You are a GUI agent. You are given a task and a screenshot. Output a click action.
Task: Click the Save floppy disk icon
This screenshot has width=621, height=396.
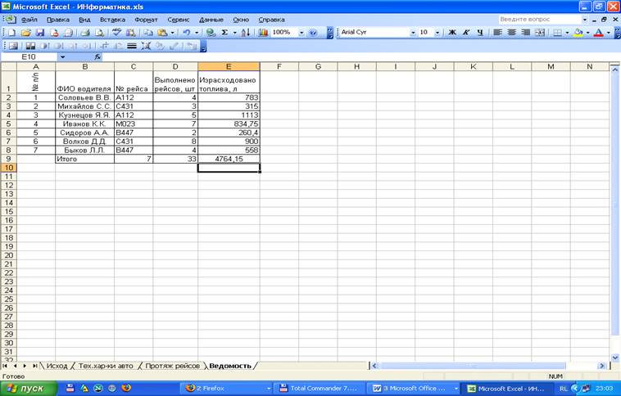(39, 33)
